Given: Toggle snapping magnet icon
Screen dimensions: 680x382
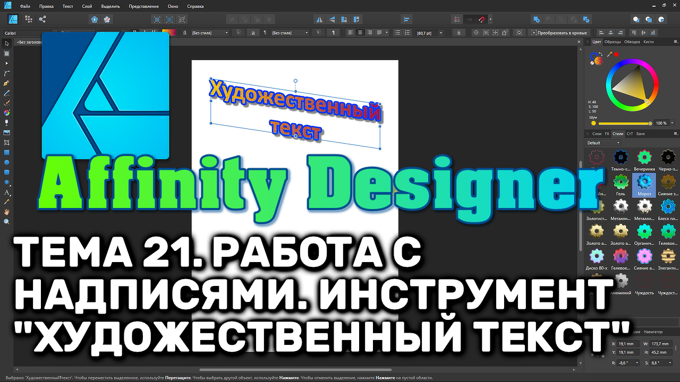Looking at the screenshot, I should click(482, 20).
